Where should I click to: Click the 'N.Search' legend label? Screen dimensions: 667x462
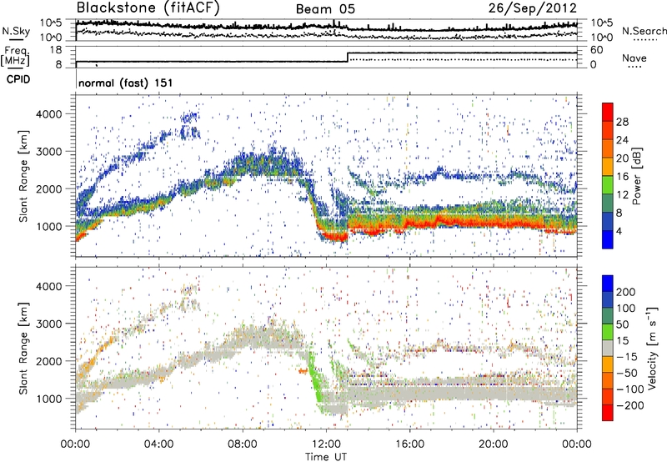pyautogui.click(x=644, y=31)
